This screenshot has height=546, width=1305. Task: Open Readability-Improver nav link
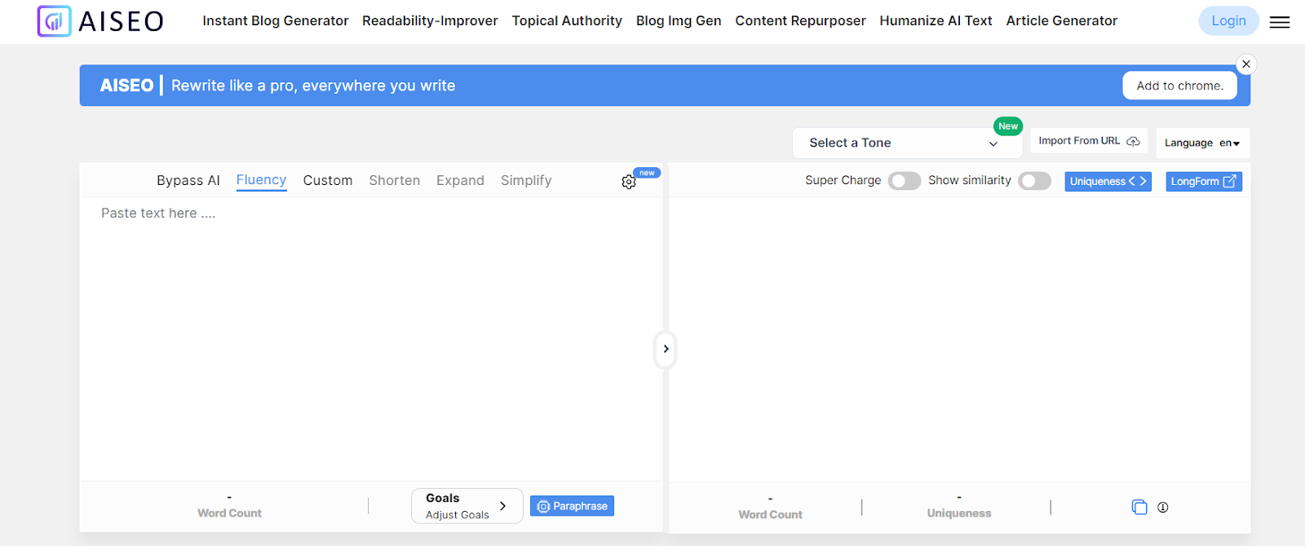430,21
